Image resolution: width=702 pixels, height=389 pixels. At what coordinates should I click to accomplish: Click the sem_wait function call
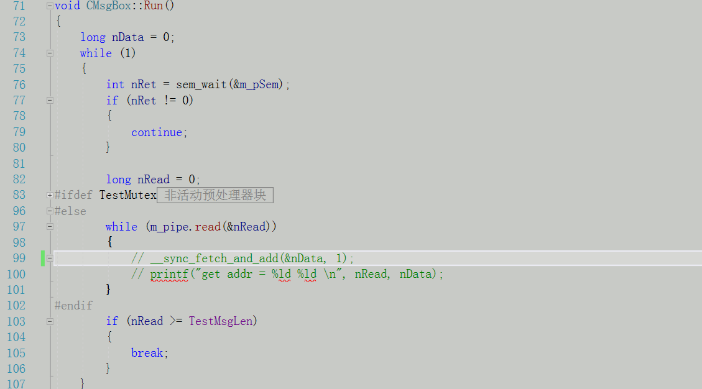[x=201, y=85]
